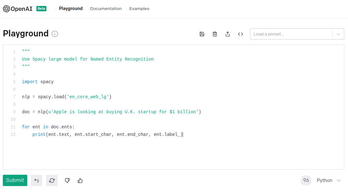Undo last completion
This screenshot has height=192, width=348.
tap(36, 180)
